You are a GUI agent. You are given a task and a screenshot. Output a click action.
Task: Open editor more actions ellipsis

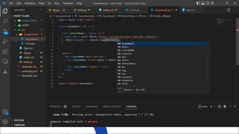tap(234, 10)
